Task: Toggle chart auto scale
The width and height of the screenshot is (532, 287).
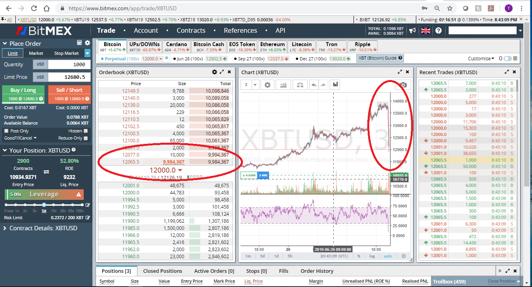Action: (x=388, y=256)
